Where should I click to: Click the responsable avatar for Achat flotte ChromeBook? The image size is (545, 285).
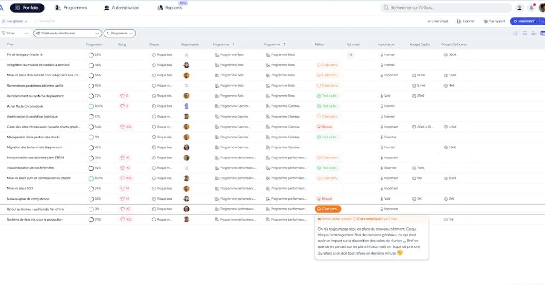pos(186,106)
